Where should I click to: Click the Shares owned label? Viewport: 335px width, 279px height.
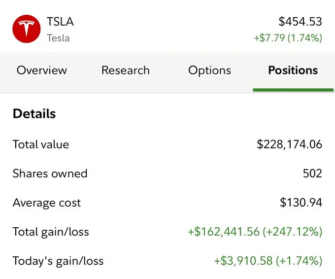coord(50,174)
